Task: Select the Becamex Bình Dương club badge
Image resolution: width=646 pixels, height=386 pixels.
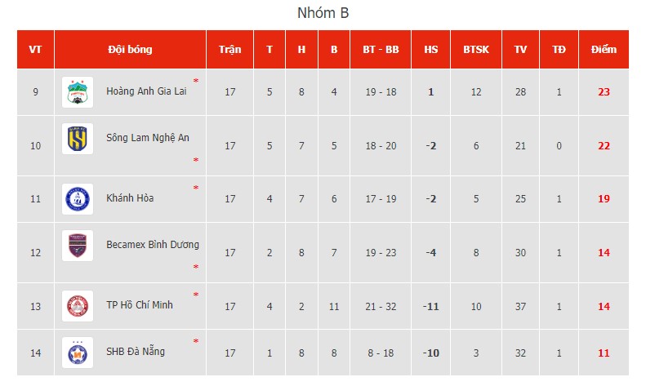Action: (78, 246)
